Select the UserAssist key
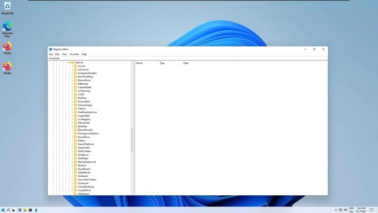The width and height of the screenshot is (378, 213). pos(83,183)
